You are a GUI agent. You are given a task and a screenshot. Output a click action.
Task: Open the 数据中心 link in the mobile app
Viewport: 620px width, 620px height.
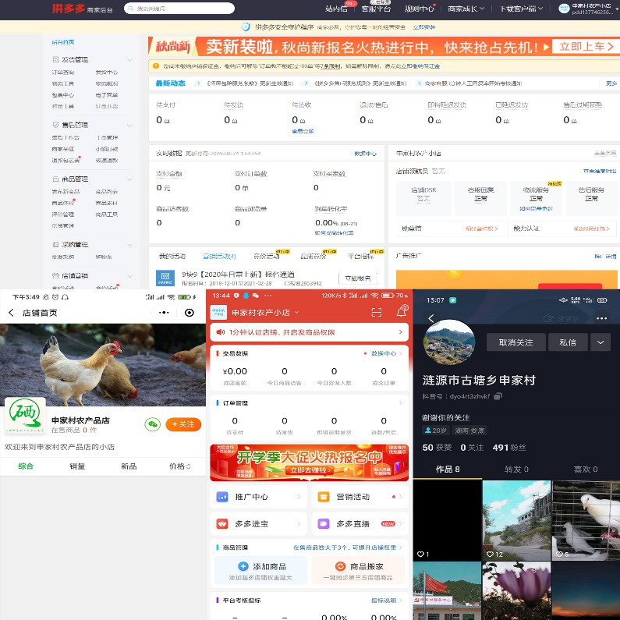click(385, 353)
